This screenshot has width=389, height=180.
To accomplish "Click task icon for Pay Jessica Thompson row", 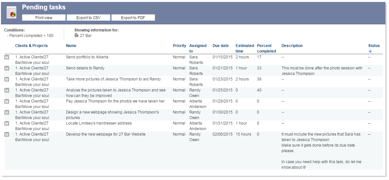I will tap(7, 101).
